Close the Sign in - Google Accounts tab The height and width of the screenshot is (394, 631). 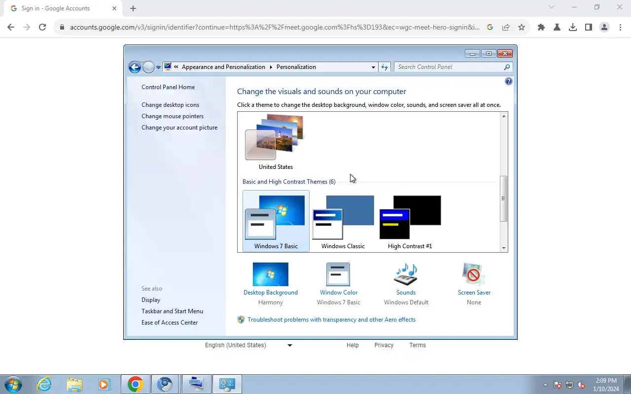(x=114, y=8)
